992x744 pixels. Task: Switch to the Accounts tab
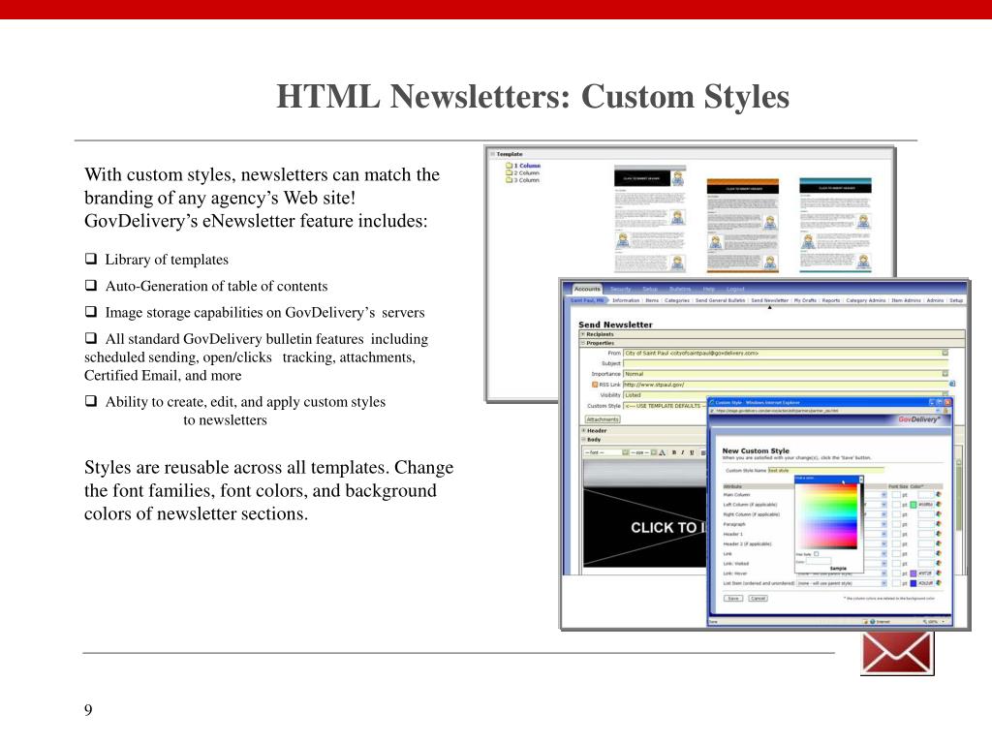click(587, 289)
